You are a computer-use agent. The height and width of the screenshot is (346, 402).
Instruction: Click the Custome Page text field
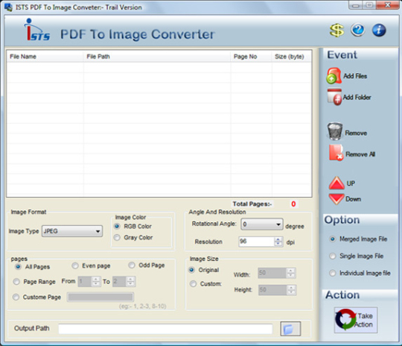pyautogui.click(x=100, y=298)
